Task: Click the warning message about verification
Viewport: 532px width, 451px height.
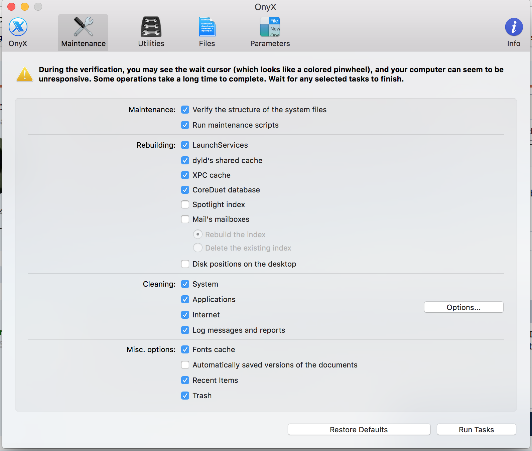Action: click(271, 74)
